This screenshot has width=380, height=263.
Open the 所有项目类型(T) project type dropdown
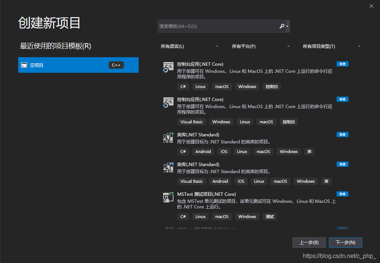[x=331, y=46]
